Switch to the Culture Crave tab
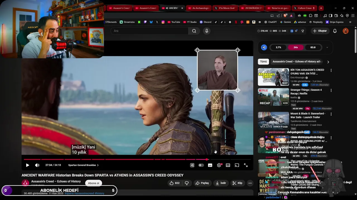This screenshot has height=200, width=357. coord(304,8)
